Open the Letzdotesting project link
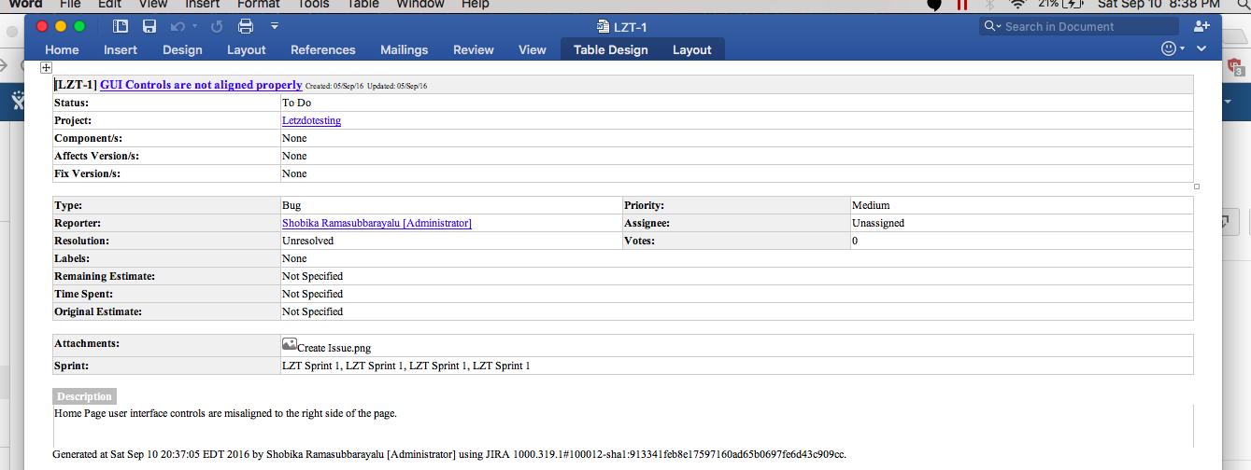The height and width of the screenshot is (470, 1251). click(311, 120)
